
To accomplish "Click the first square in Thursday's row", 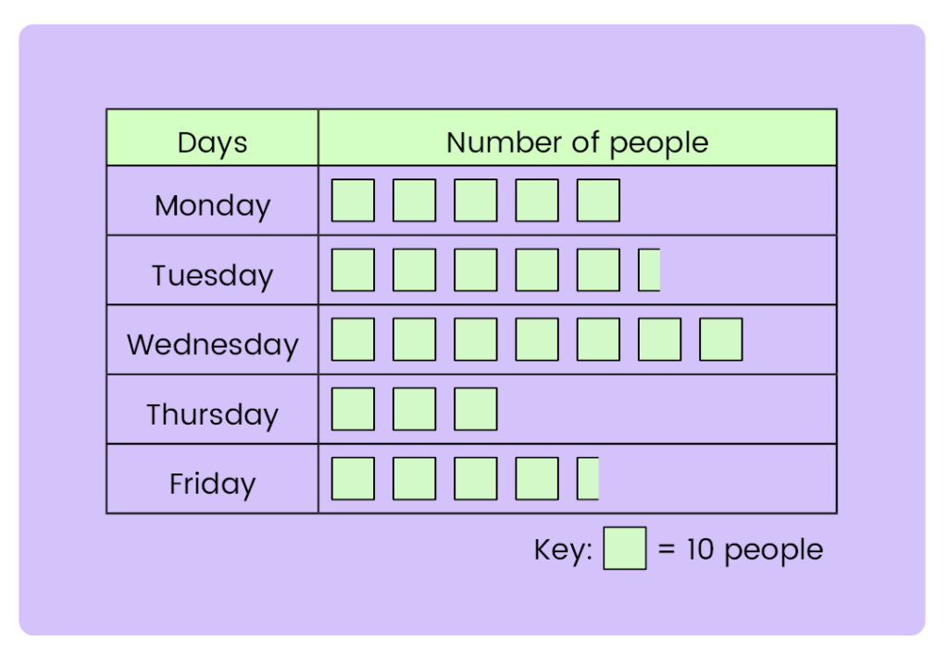I will [353, 409].
